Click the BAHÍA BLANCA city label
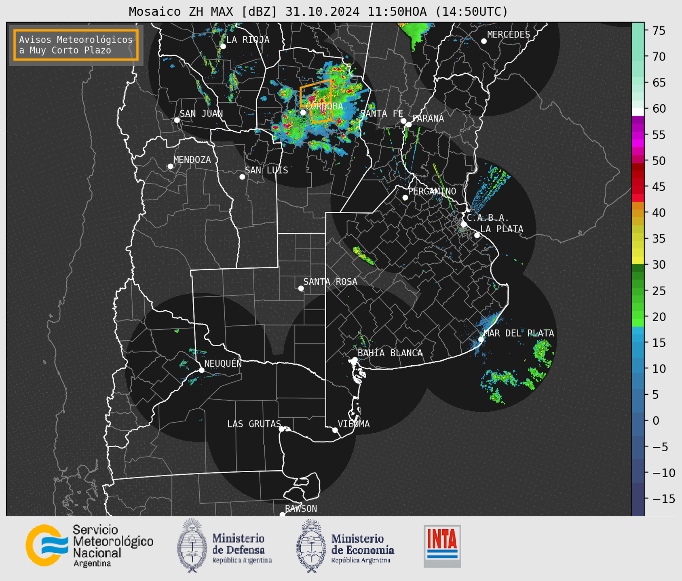 point(390,353)
